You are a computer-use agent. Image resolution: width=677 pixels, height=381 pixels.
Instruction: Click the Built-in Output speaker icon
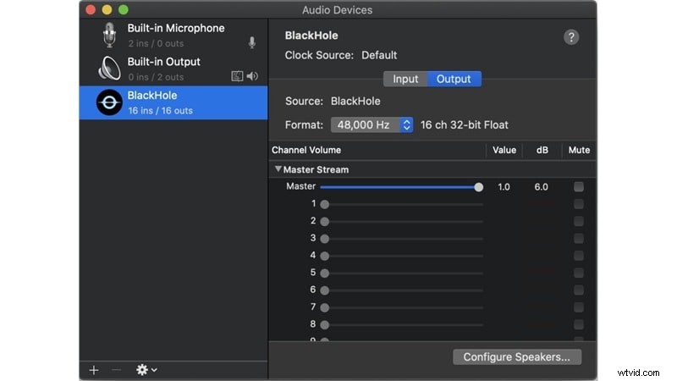(108, 69)
